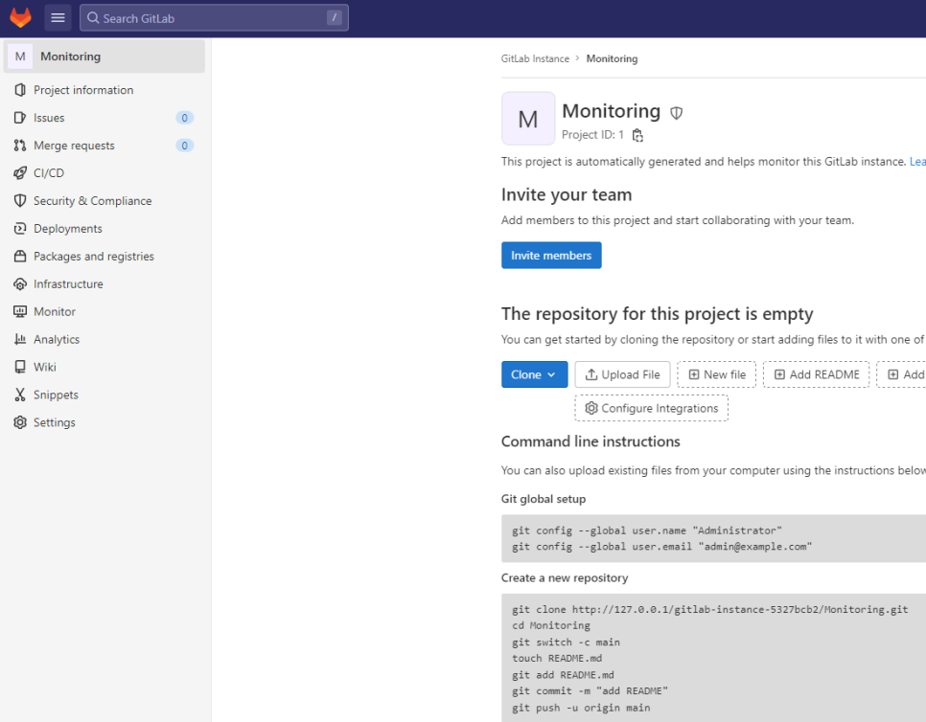
Task: Focus the Search GitLab field
Action: [x=214, y=17]
